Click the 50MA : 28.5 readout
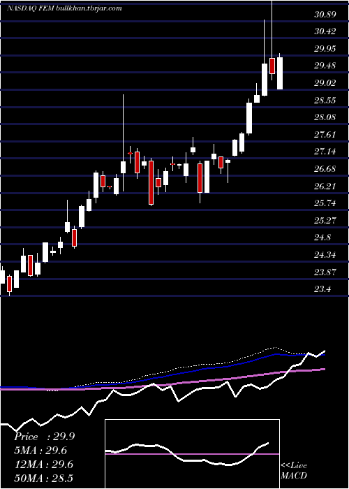349x489 pixels. coord(43,478)
